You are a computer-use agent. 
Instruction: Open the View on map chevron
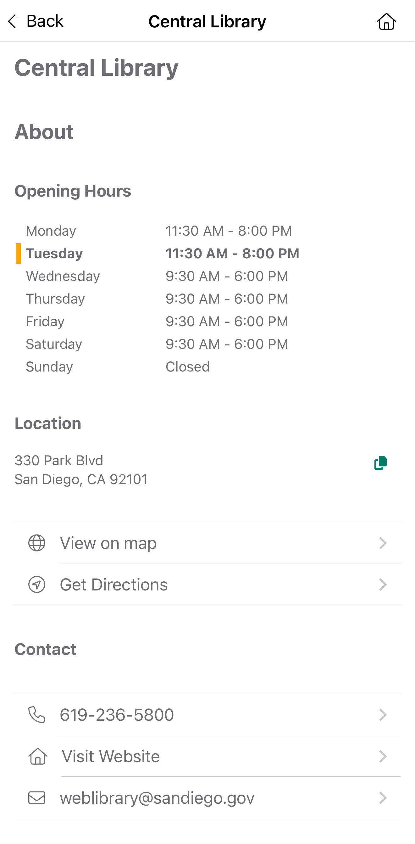[383, 543]
